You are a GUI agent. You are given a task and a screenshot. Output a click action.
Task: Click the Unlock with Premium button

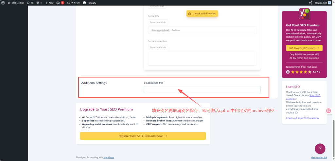[202, 13]
